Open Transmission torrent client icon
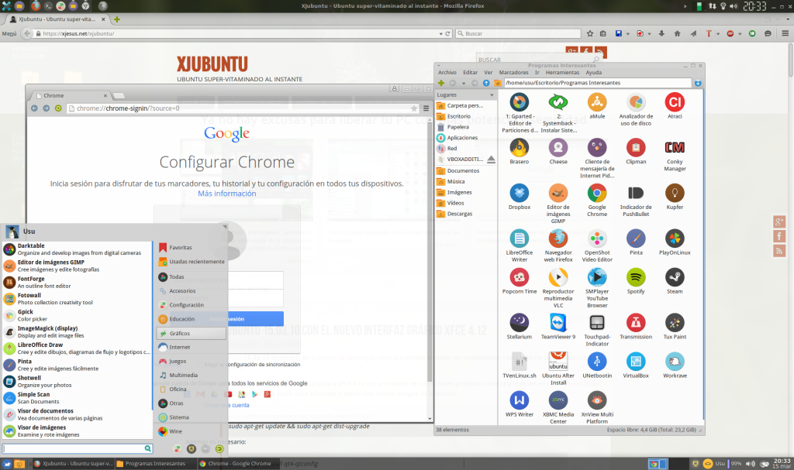794x470 pixels. pyautogui.click(x=636, y=323)
